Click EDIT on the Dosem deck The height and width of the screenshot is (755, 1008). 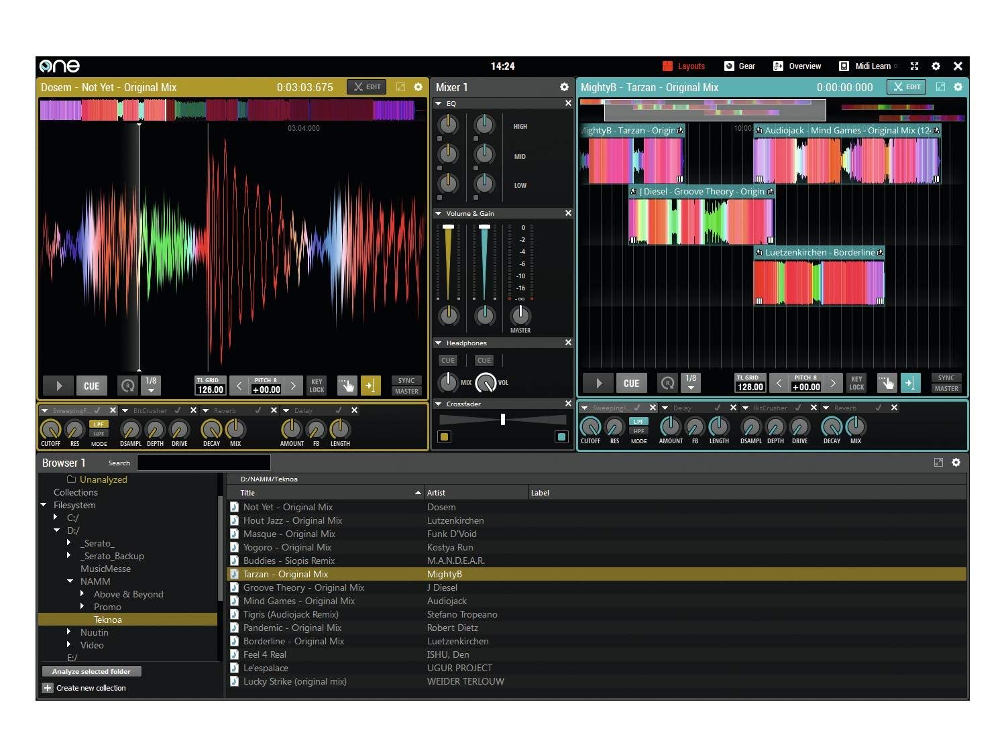click(366, 86)
